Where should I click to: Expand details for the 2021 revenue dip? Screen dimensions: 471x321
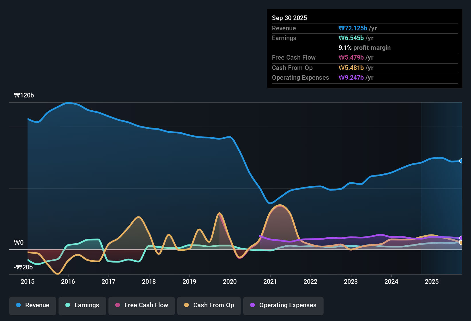pyautogui.click(x=270, y=203)
